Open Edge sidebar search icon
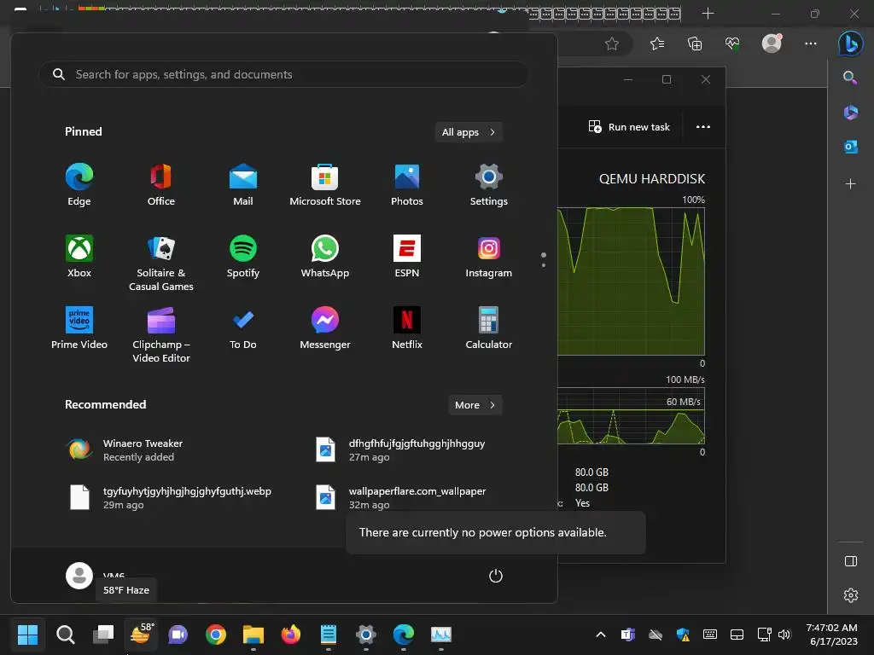Image resolution: width=874 pixels, height=655 pixels. click(850, 78)
